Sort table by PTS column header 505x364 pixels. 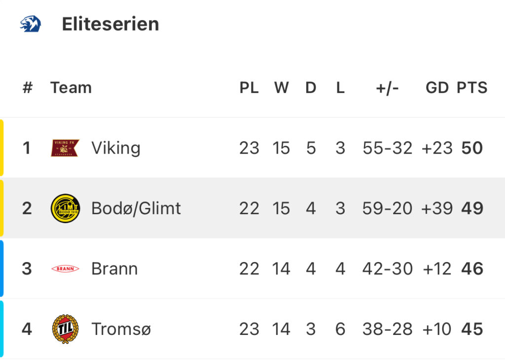point(472,88)
